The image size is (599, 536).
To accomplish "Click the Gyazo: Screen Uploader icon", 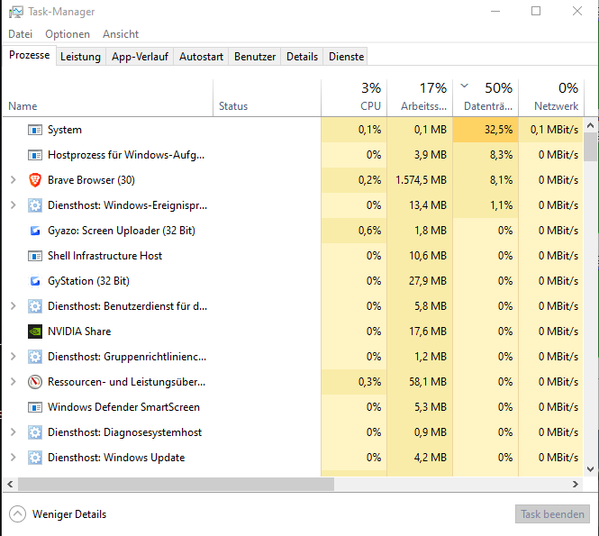I will pos(35,231).
